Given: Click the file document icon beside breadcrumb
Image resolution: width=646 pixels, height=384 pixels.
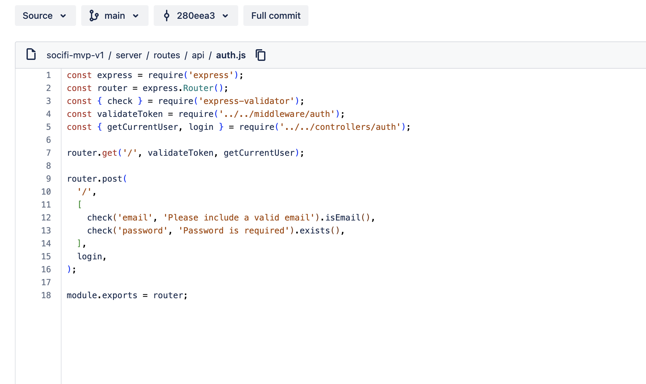Looking at the screenshot, I should click(31, 54).
